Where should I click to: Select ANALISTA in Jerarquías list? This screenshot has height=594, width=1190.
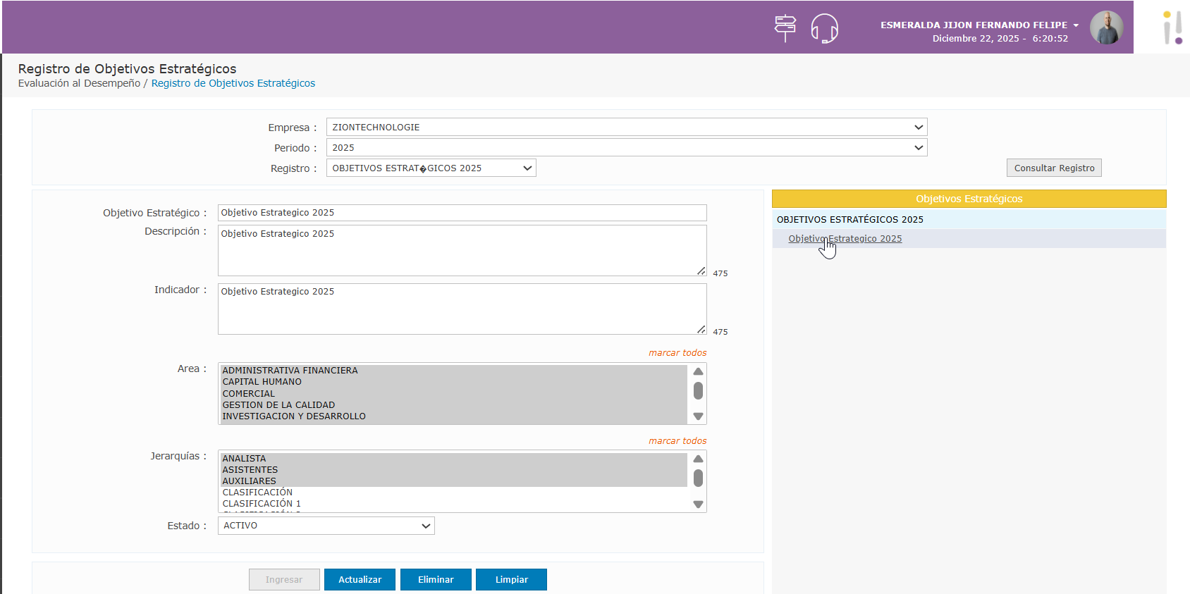454,458
